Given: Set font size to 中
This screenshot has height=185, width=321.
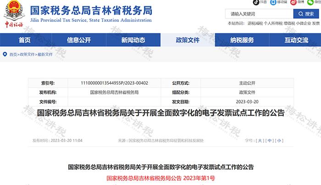Looking at the screenshot, I should (x=270, y=141).
